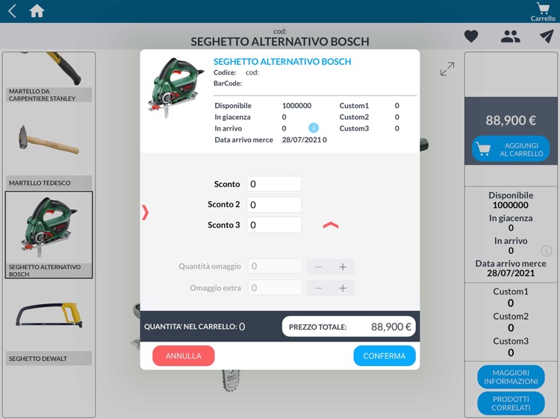This screenshot has height=419, width=560.
Task: Click grey info icon beside In arrivo
Action: [x=546, y=251]
